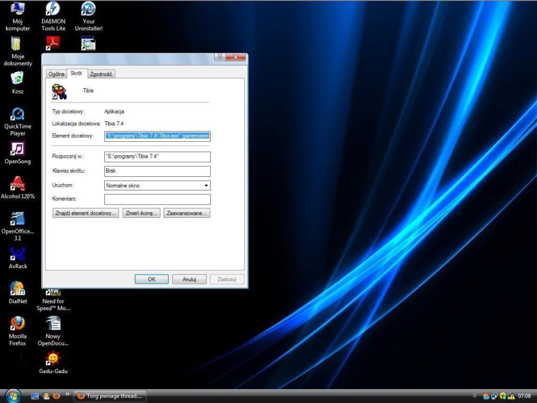The image size is (537, 403).
Task: Open the Zaawansowane settings button
Action: click(x=187, y=213)
